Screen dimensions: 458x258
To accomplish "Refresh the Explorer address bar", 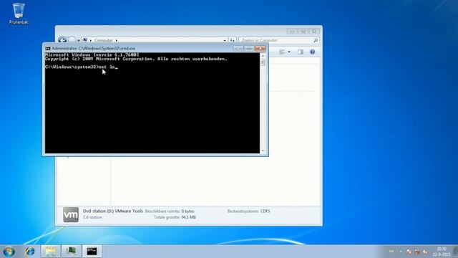I will 232,40.
